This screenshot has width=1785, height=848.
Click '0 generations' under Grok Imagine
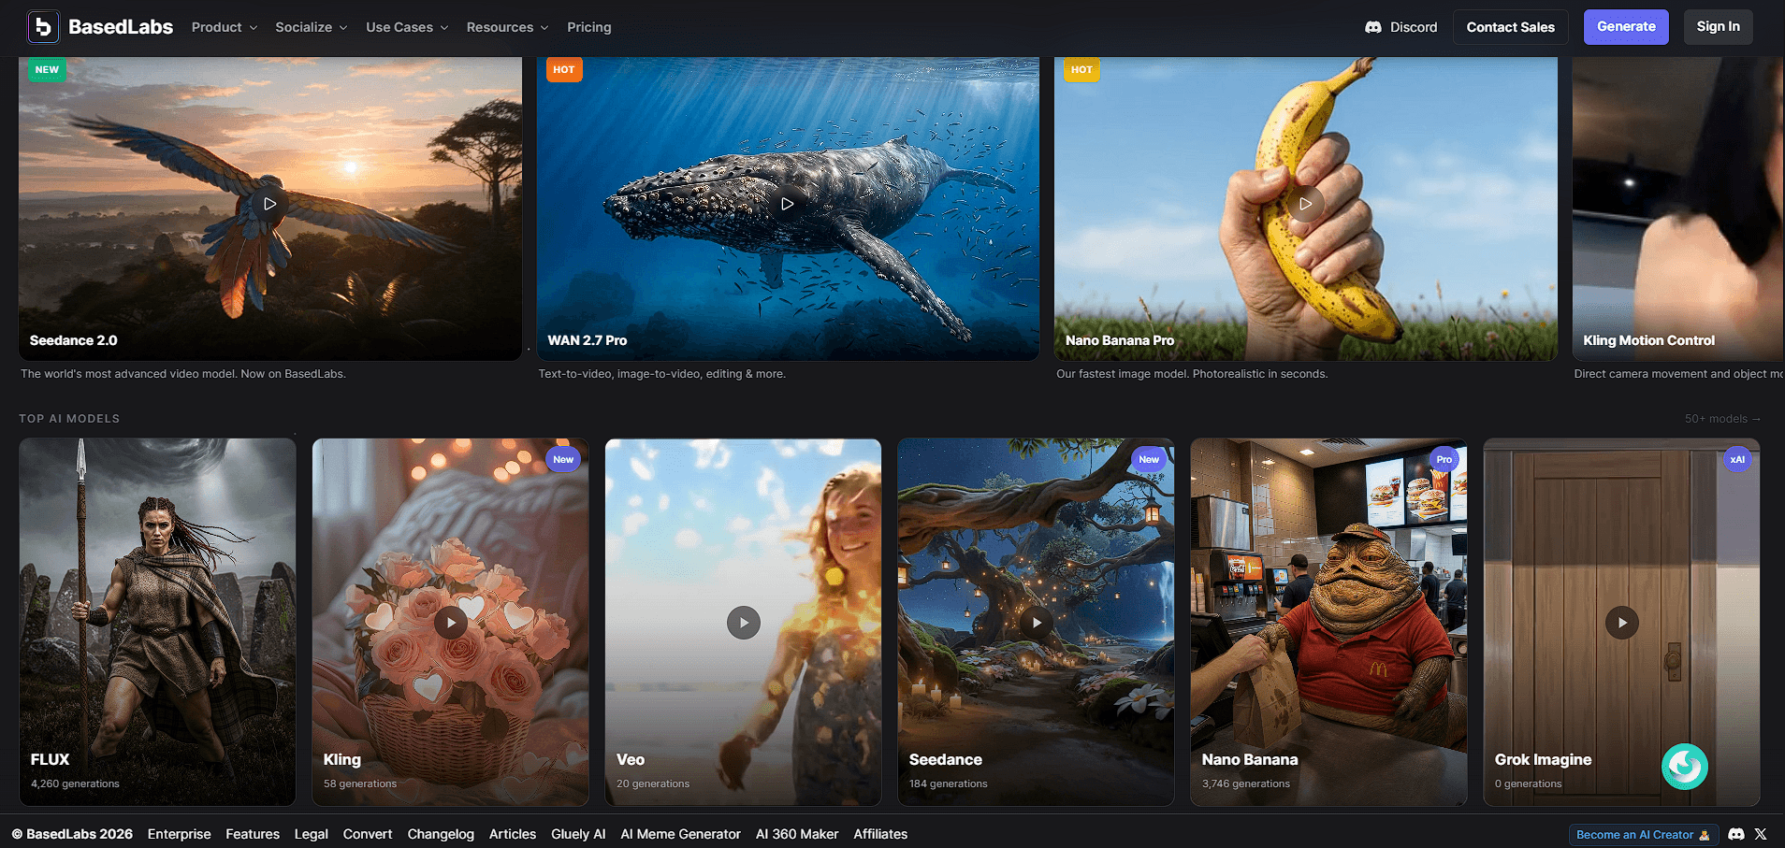tap(1529, 783)
